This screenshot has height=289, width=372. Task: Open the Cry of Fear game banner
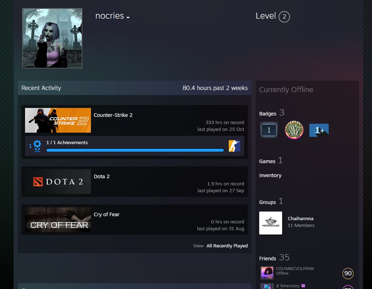[58, 219]
